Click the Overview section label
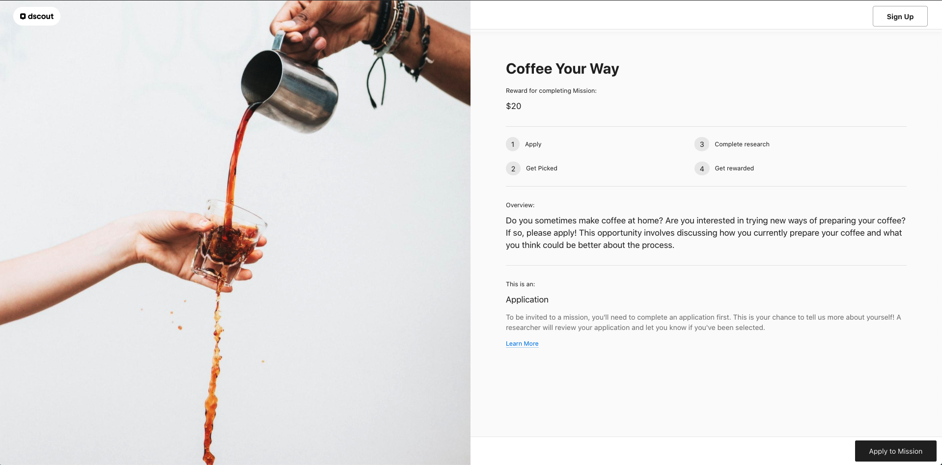This screenshot has width=942, height=465. click(x=520, y=205)
